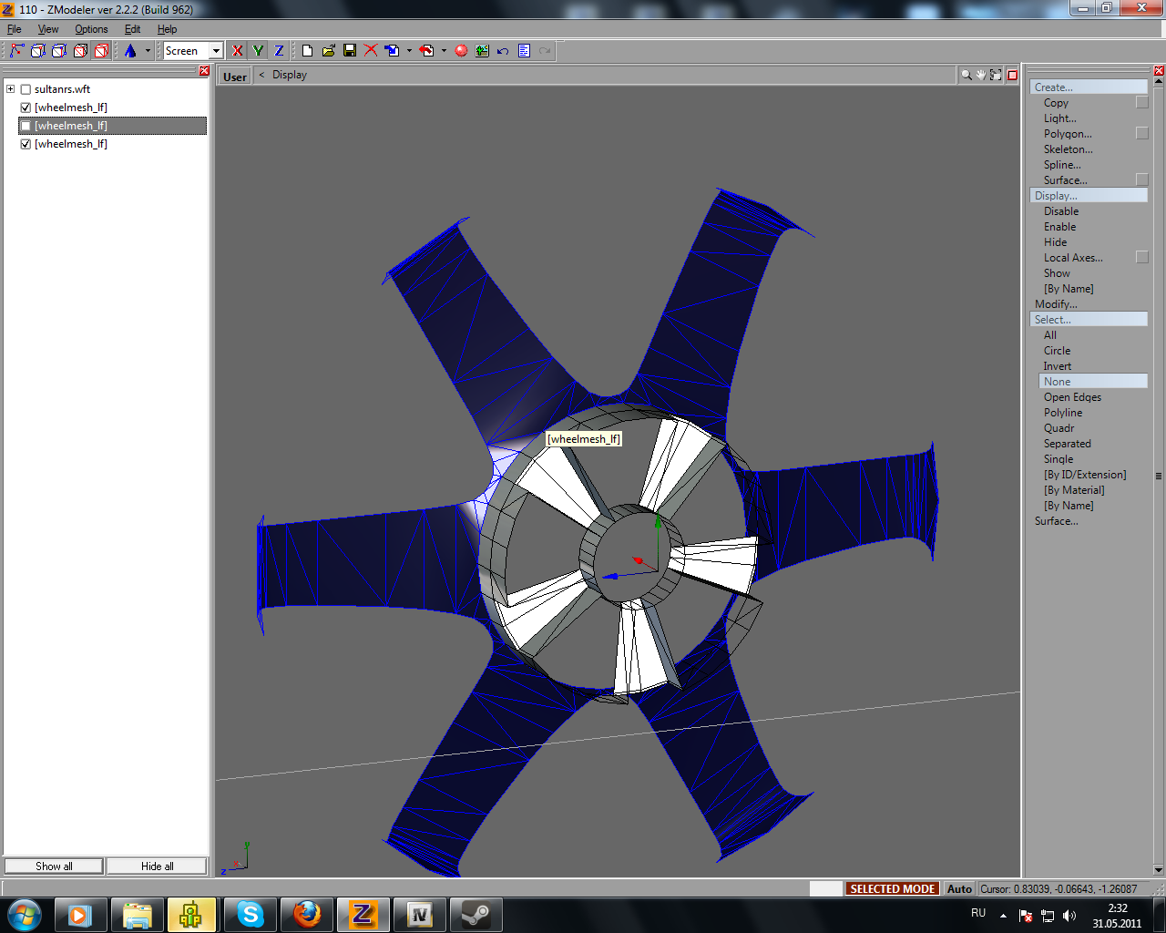Toggle the Auto status button

(x=959, y=889)
